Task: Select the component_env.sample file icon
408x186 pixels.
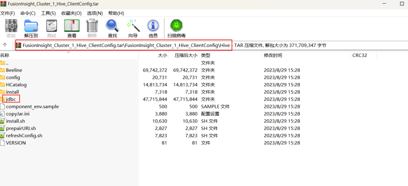Action: (x=2, y=106)
